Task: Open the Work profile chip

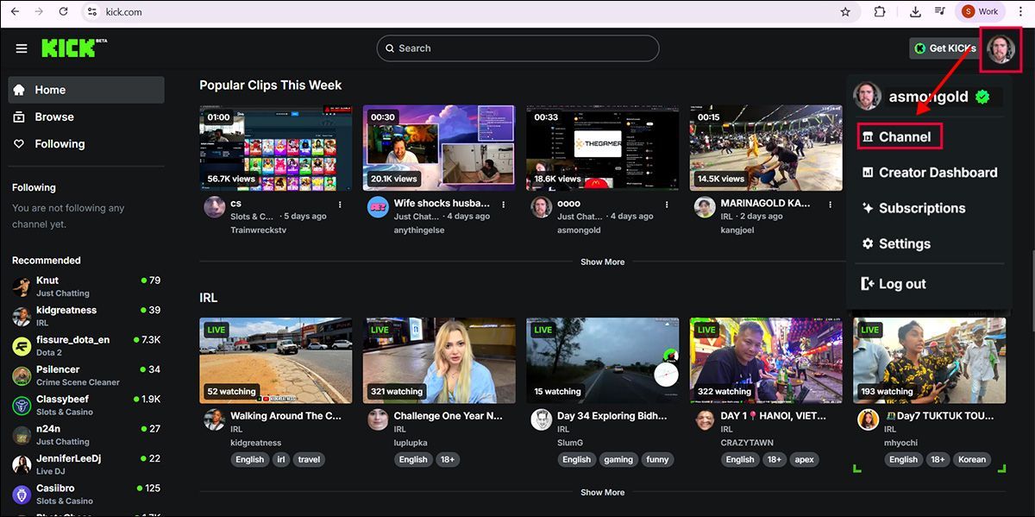Action: (x=981, y=12)
